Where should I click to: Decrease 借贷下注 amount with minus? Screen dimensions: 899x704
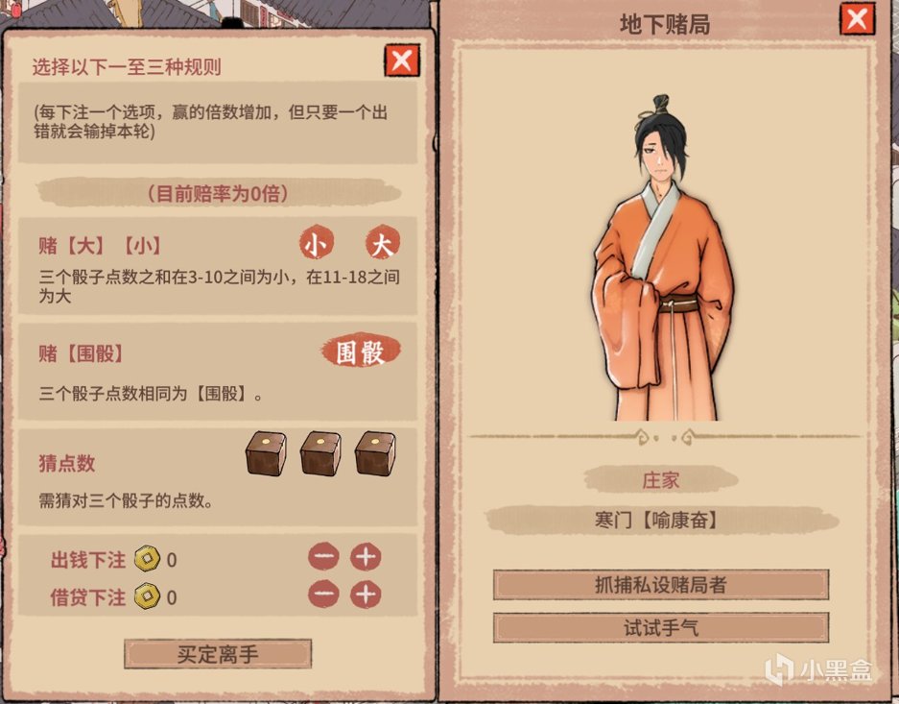click(324, 595)
